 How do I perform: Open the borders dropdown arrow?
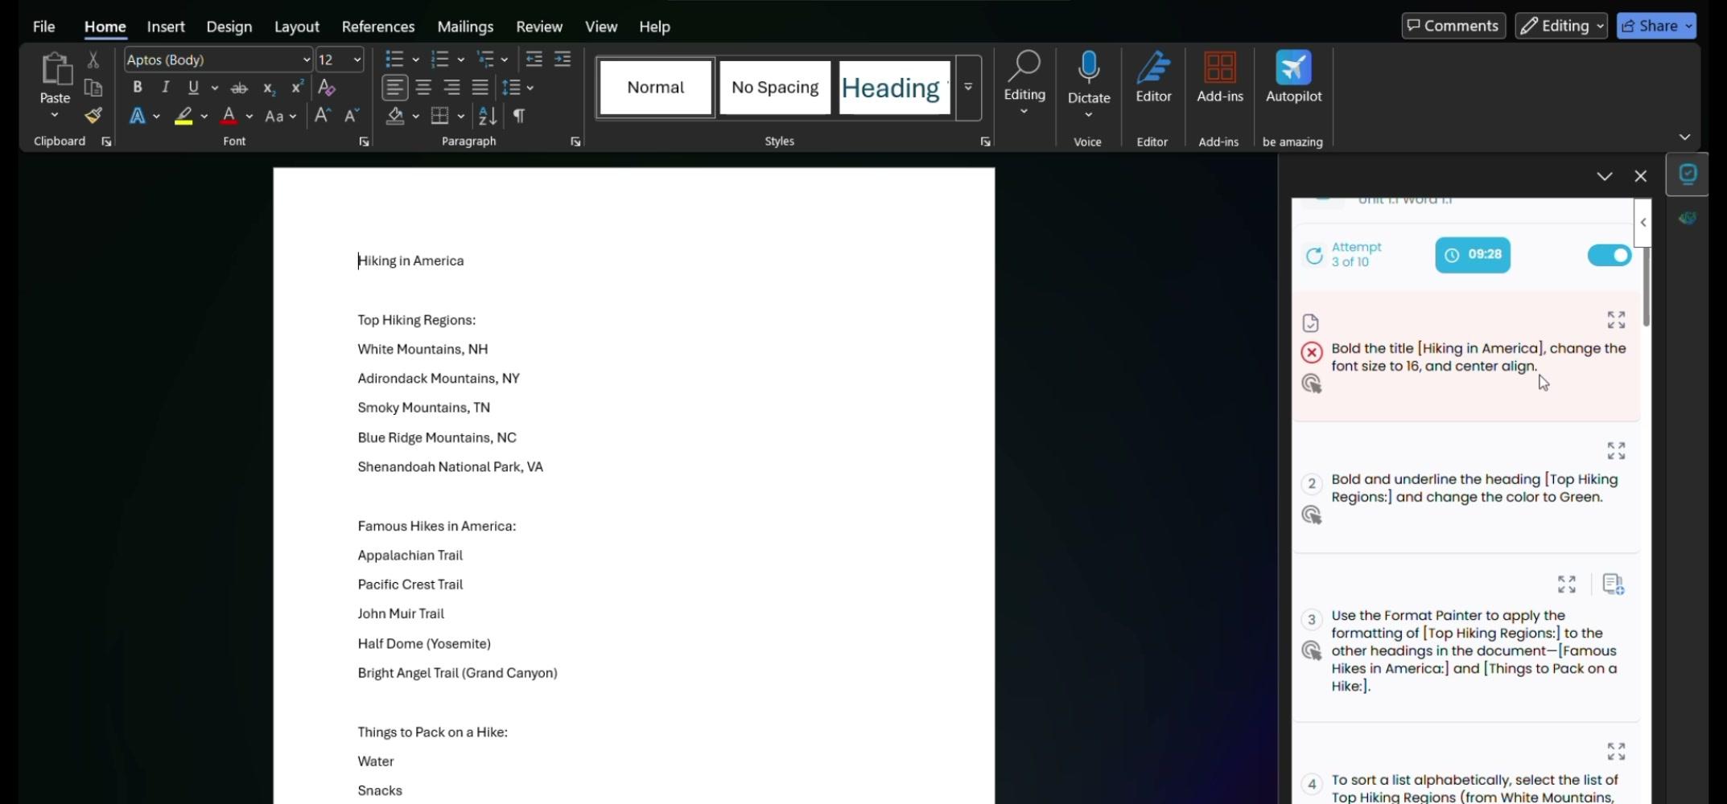pos(460,117)
